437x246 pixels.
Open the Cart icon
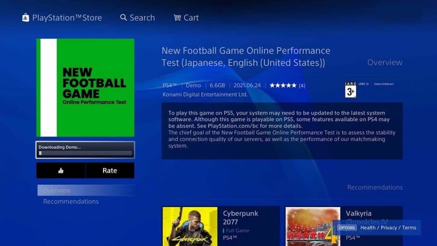[x=177, y=18]
